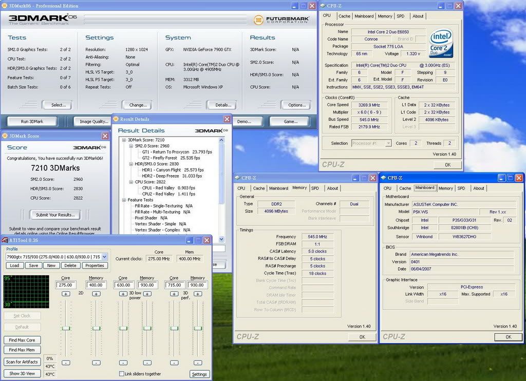
Task: Select HDR2 - Deep Freeze row
Action: [x=172, y=176]
